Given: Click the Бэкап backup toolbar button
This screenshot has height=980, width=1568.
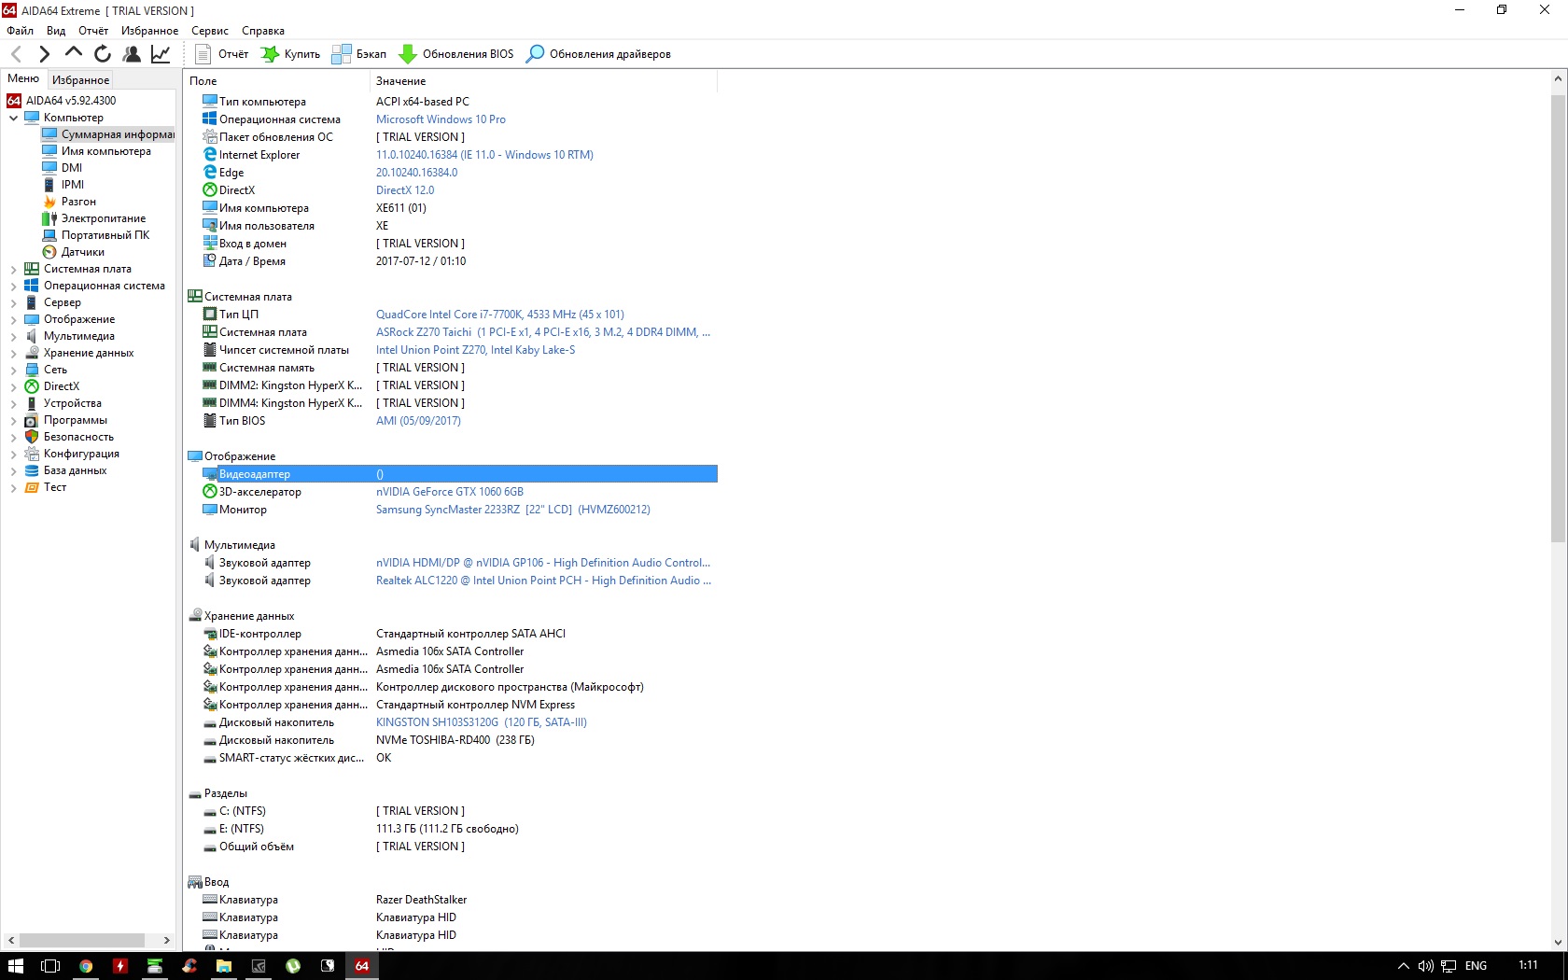Looking at the screenshot, I should point(359,54).
